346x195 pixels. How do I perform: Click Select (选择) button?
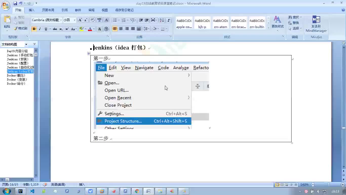point(295,28)
